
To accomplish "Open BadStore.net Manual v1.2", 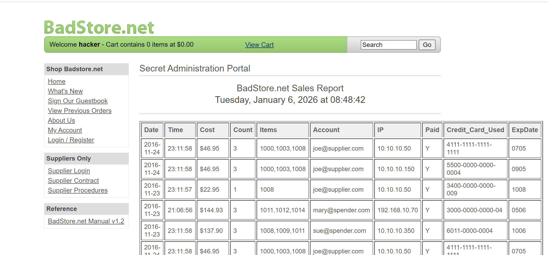I will tap(86, 221).
